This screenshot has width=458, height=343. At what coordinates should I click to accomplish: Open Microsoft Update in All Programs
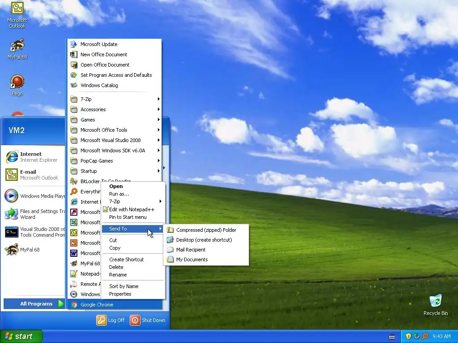coord(114,44)
